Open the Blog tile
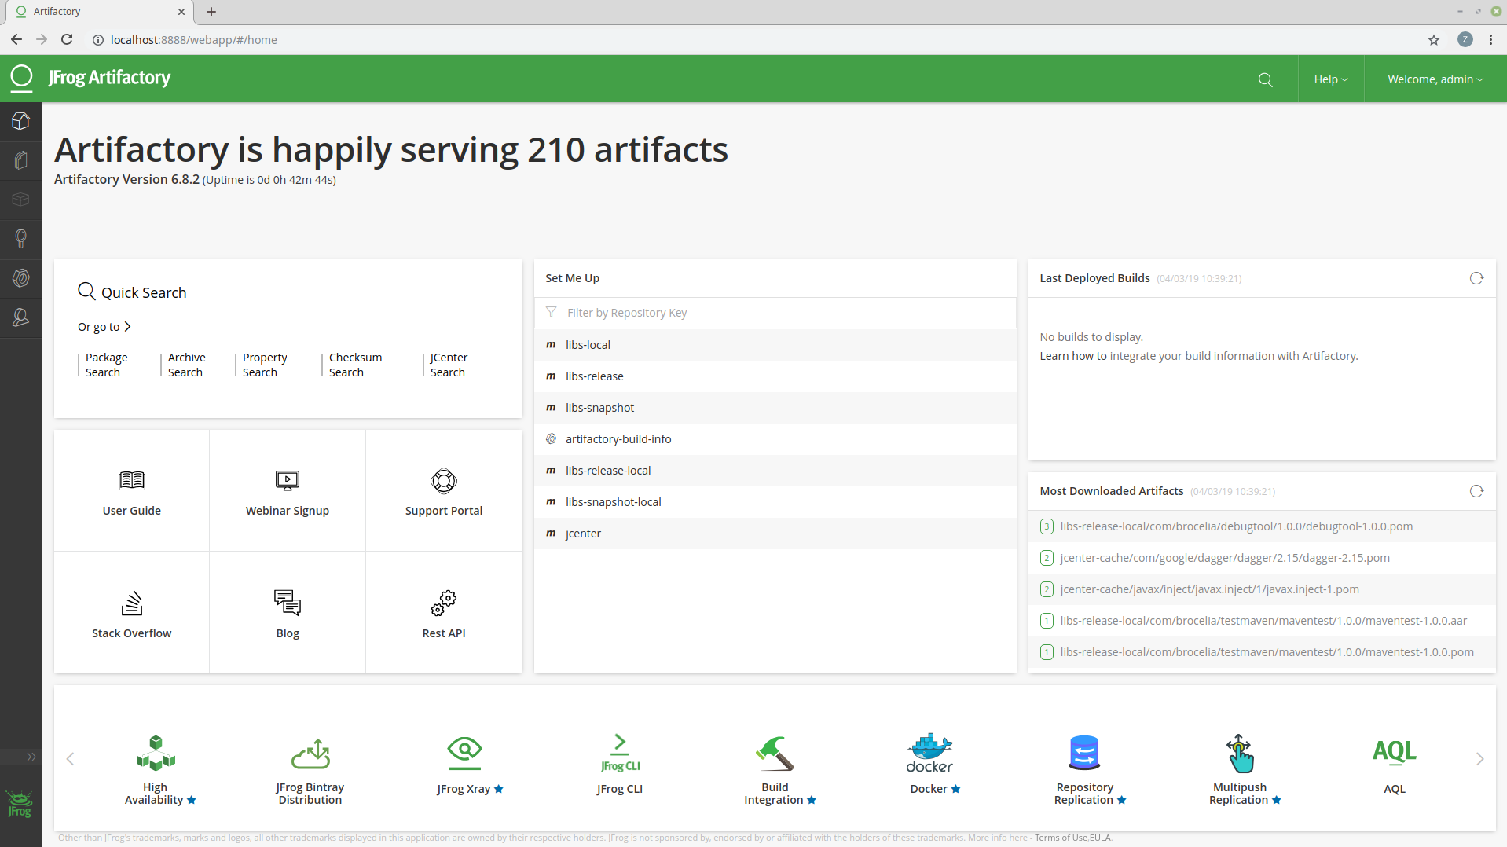Viewport: 1507px width, 847px height. [288, 613]
